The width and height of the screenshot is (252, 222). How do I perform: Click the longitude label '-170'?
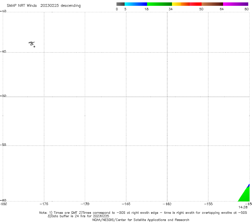[x=85, y=204]
